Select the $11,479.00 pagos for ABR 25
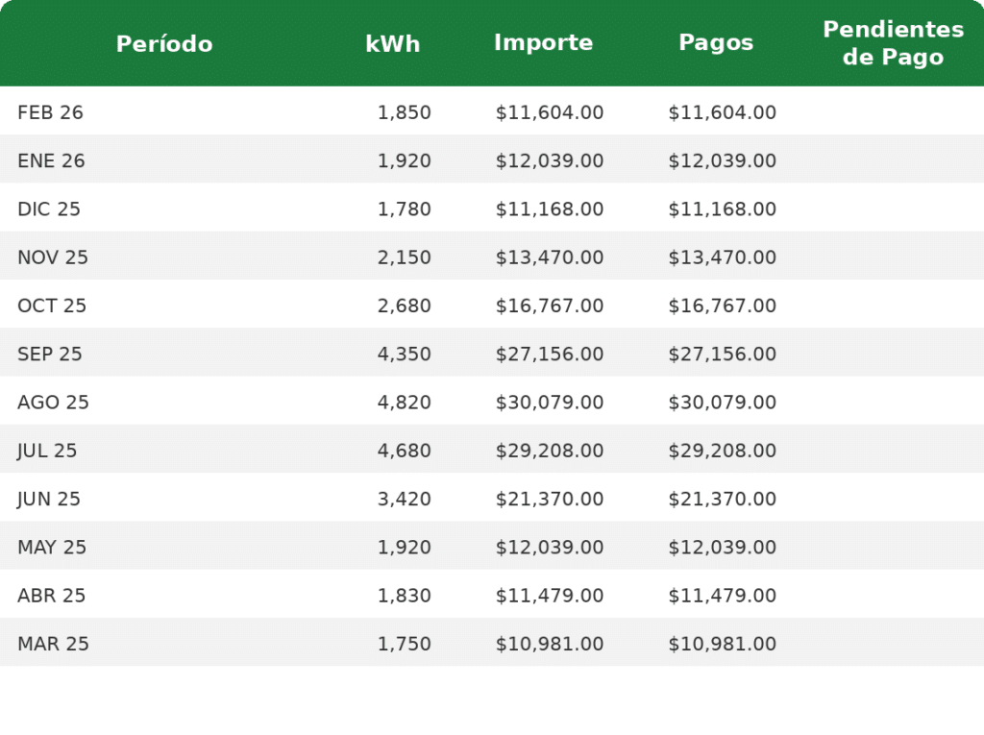This screenshot has width=984, height=735. tap(722, 596)
